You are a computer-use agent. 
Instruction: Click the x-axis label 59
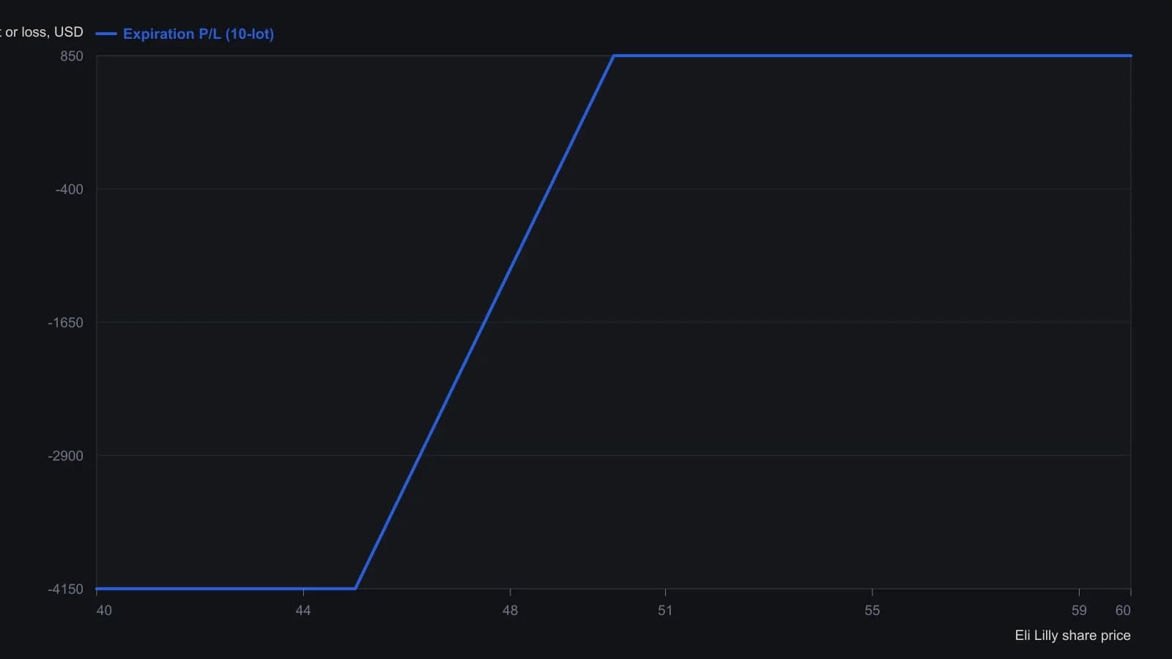coord(1079,611)
